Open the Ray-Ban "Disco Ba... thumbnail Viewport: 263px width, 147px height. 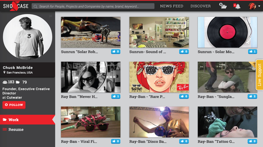159,122
